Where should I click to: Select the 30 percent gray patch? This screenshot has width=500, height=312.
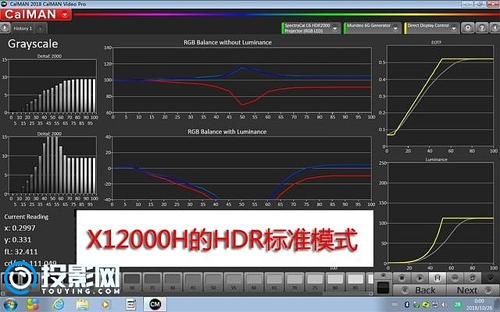point(132,282)
